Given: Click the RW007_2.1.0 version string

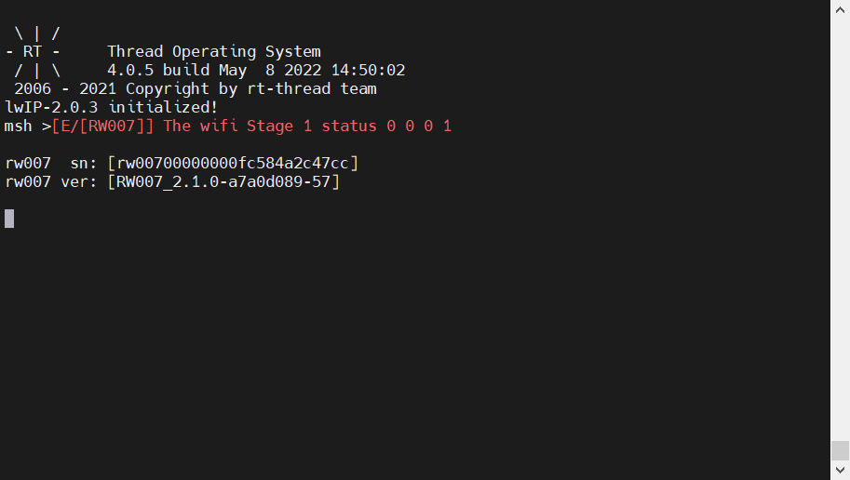Looking at the screenshot, I should coord(223,182).
